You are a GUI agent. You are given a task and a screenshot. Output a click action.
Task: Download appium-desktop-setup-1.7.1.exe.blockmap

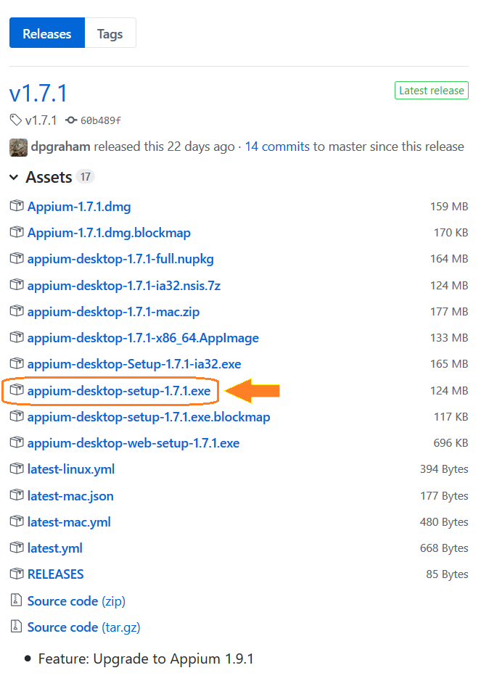click(149, 417)
